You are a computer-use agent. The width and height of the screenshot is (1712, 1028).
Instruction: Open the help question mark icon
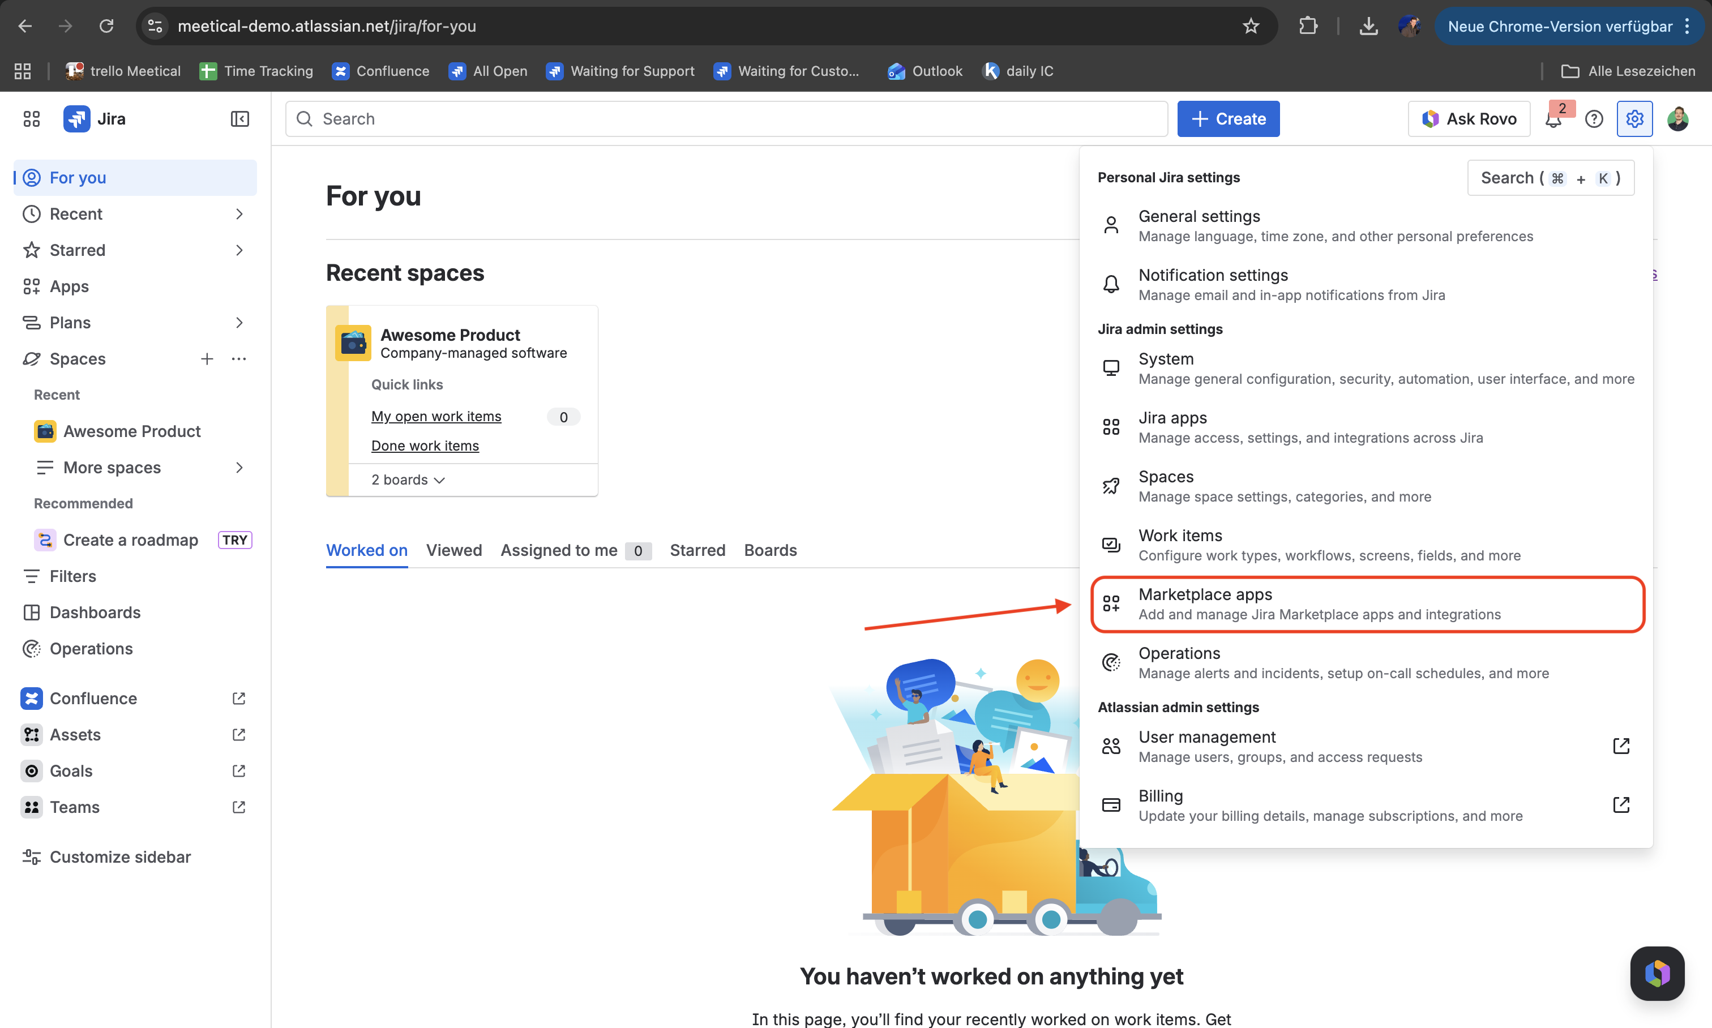(1594, 119)
